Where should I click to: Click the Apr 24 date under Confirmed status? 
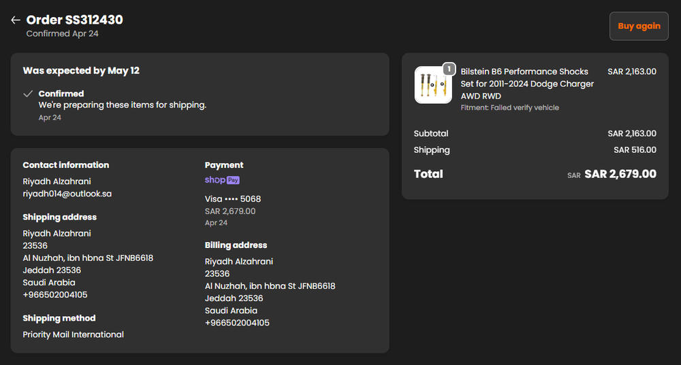click(x=50, y=118)
